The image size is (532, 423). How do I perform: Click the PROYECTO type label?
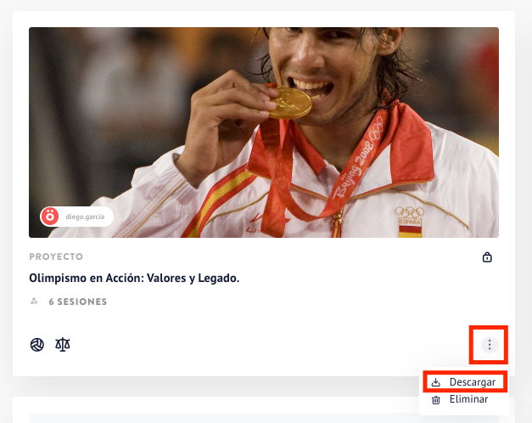(x=56, y=257)
